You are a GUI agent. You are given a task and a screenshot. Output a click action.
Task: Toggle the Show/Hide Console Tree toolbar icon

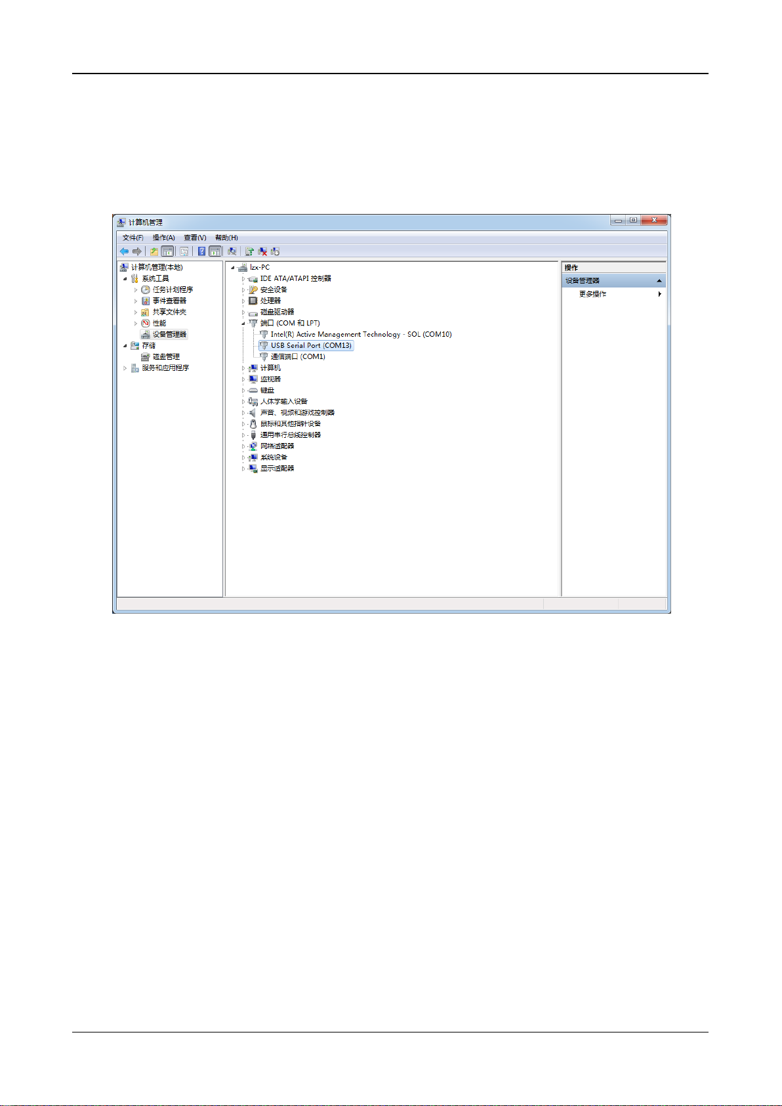(167, 251)
